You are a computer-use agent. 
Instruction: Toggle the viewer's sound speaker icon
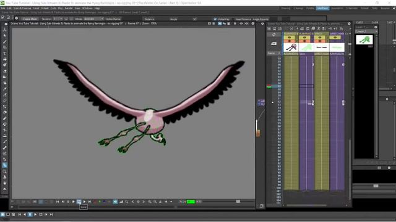click(115, 202)
